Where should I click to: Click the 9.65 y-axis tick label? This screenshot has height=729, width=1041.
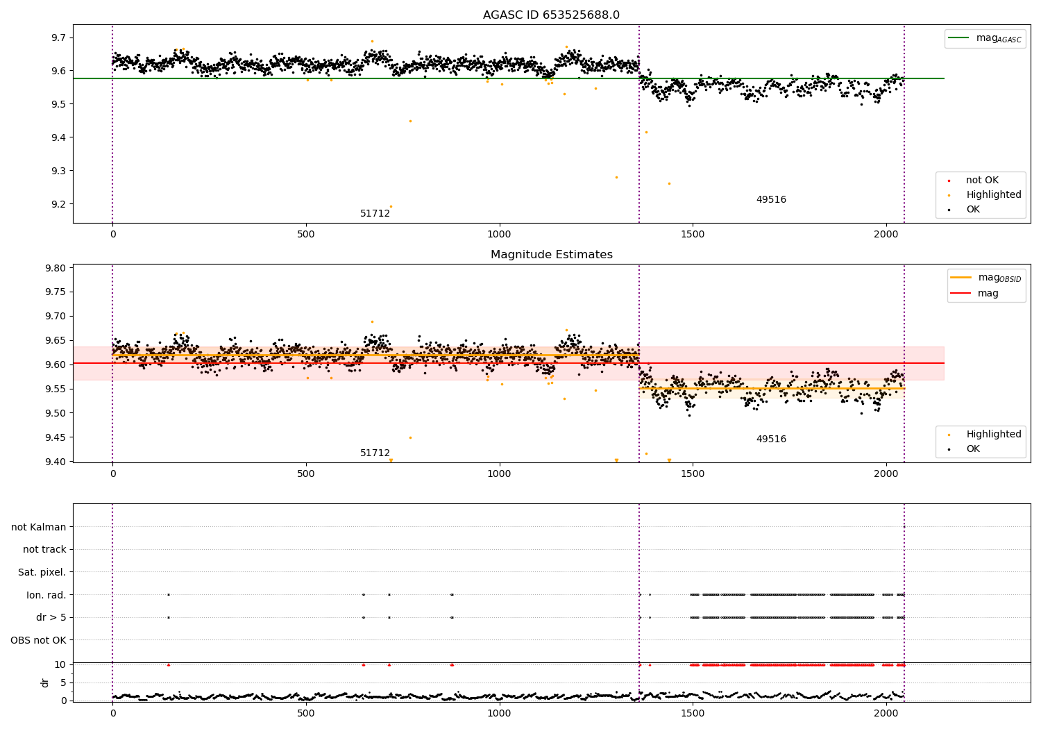point(56,341)
